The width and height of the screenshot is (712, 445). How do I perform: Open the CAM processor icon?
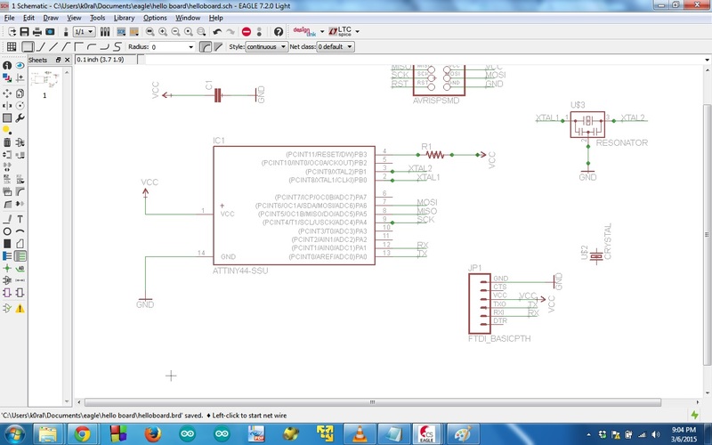50,32
